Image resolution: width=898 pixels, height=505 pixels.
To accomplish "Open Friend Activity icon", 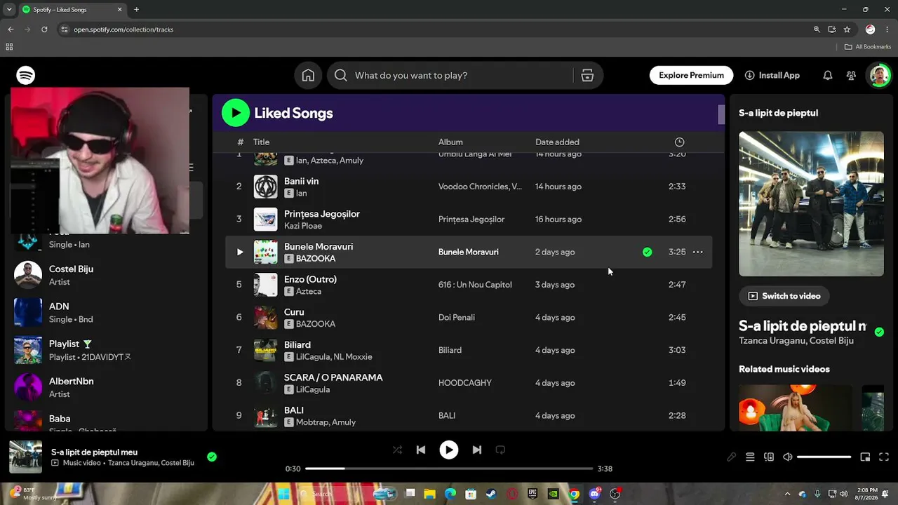I will pos(851,75).
